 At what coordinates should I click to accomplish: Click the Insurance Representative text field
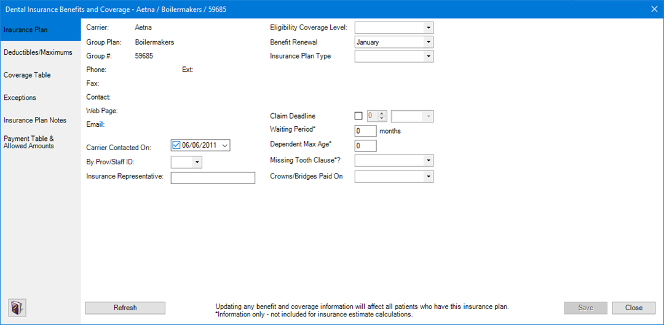[213, 178]
